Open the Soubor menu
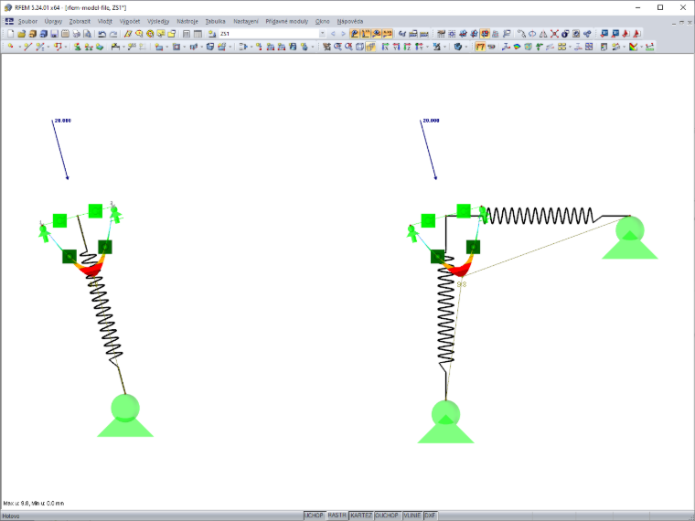The height and width of the screenshot is (521, 695). (28, 21)
